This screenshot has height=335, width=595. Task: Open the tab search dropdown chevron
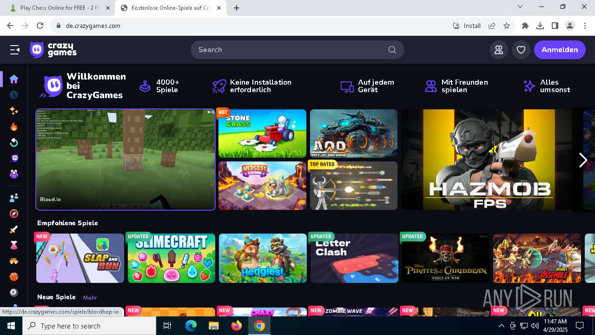coord(520,7)
